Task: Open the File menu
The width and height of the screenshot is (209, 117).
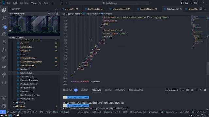Action: pos(9,3)
